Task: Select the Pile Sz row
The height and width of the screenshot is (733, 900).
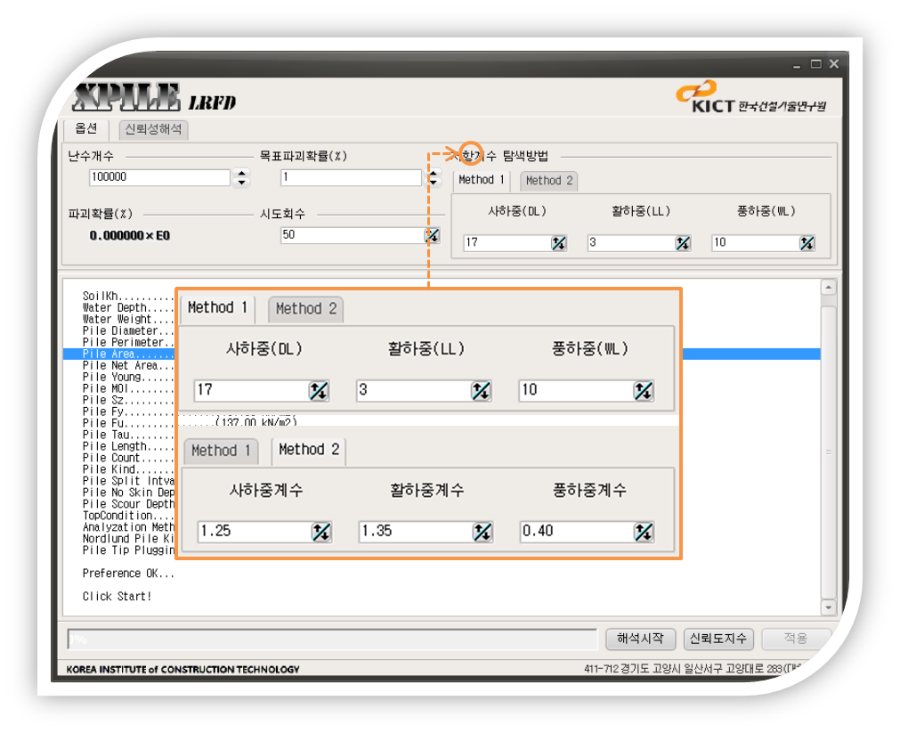Action: 127,400
